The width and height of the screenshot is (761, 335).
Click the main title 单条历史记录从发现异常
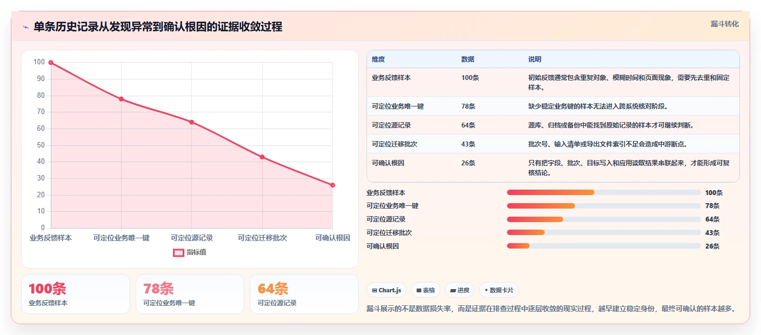tap(158, 27)
